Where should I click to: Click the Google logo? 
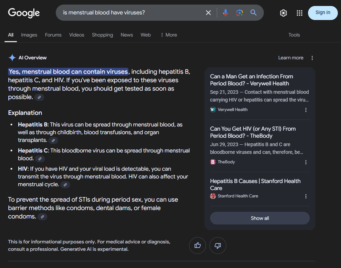(x=24, y=13)
